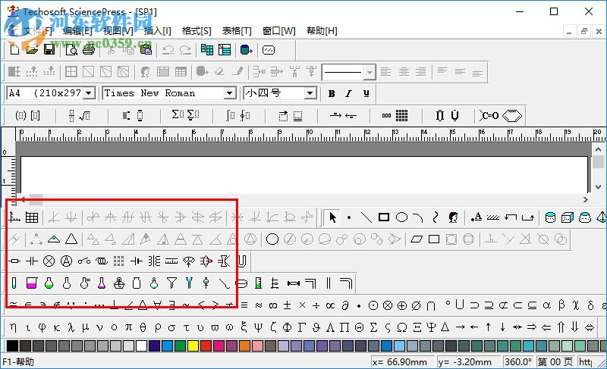Insert the infinity ∞ symbol
This screenshot has width=607, height=369.
[x=273, y=305]
